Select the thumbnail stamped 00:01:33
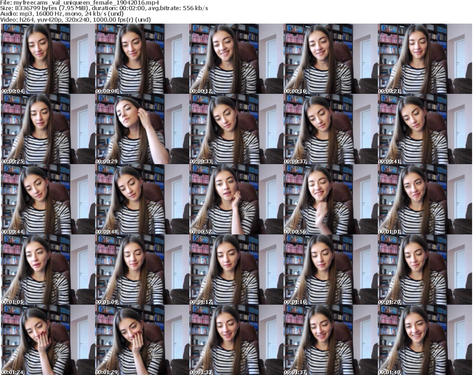This screenshot has height=375, width=473. (236, 340)
